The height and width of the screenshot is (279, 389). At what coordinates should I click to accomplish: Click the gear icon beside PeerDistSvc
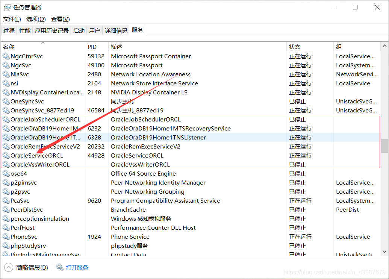[x=6, y=209]
